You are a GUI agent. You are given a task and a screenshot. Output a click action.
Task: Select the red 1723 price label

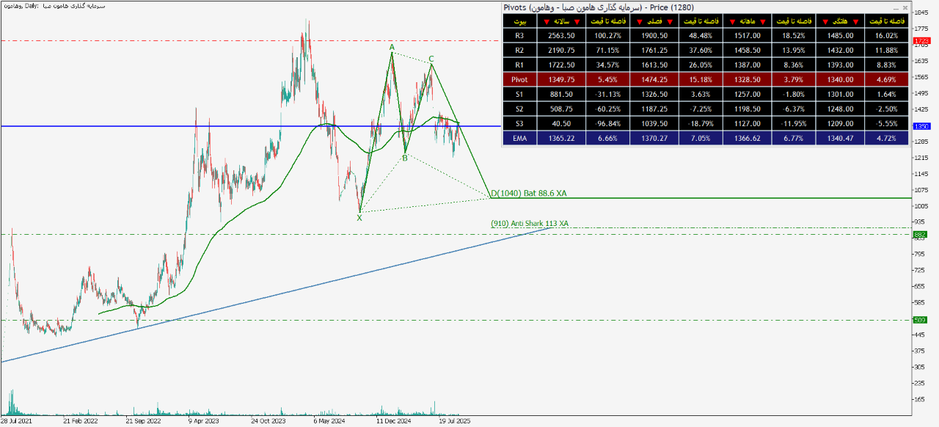pos(921,40)
